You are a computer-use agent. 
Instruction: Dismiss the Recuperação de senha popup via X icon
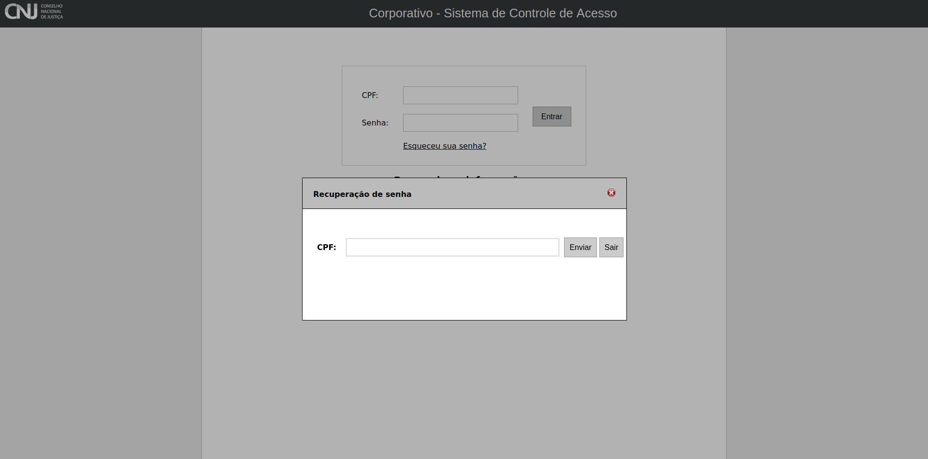[x=611, y=192]
